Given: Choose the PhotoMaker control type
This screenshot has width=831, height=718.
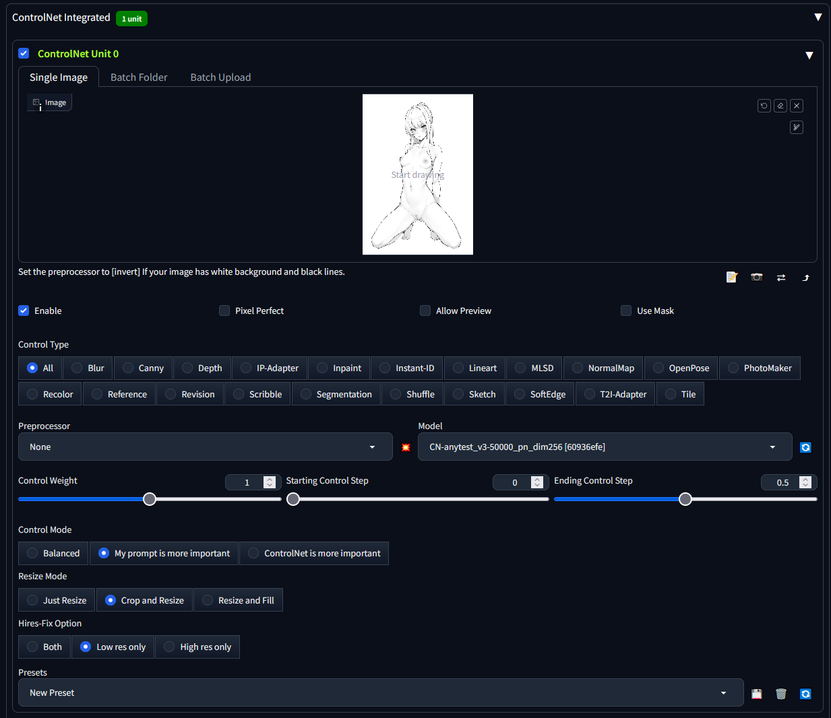Looking at the screenshot, I should (x=760, y=368).
